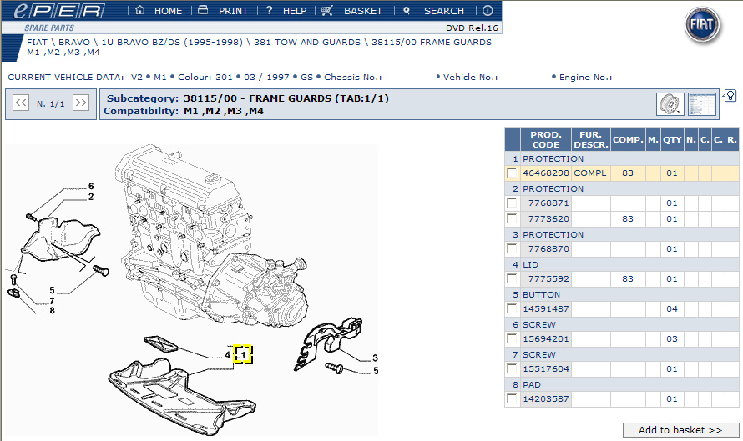Click FIAT in the breadcrumb path

coord(37,43)
